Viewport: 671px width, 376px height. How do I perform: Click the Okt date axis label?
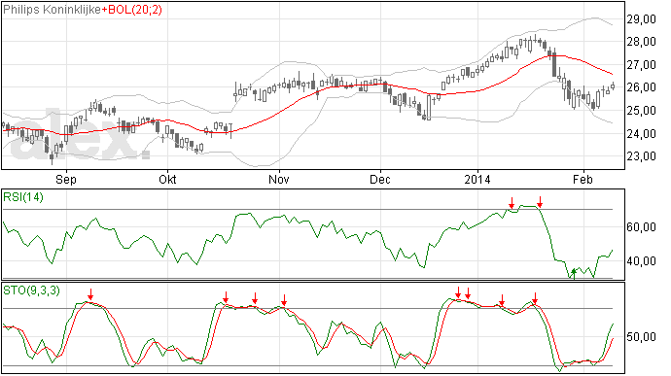point(167,179)
